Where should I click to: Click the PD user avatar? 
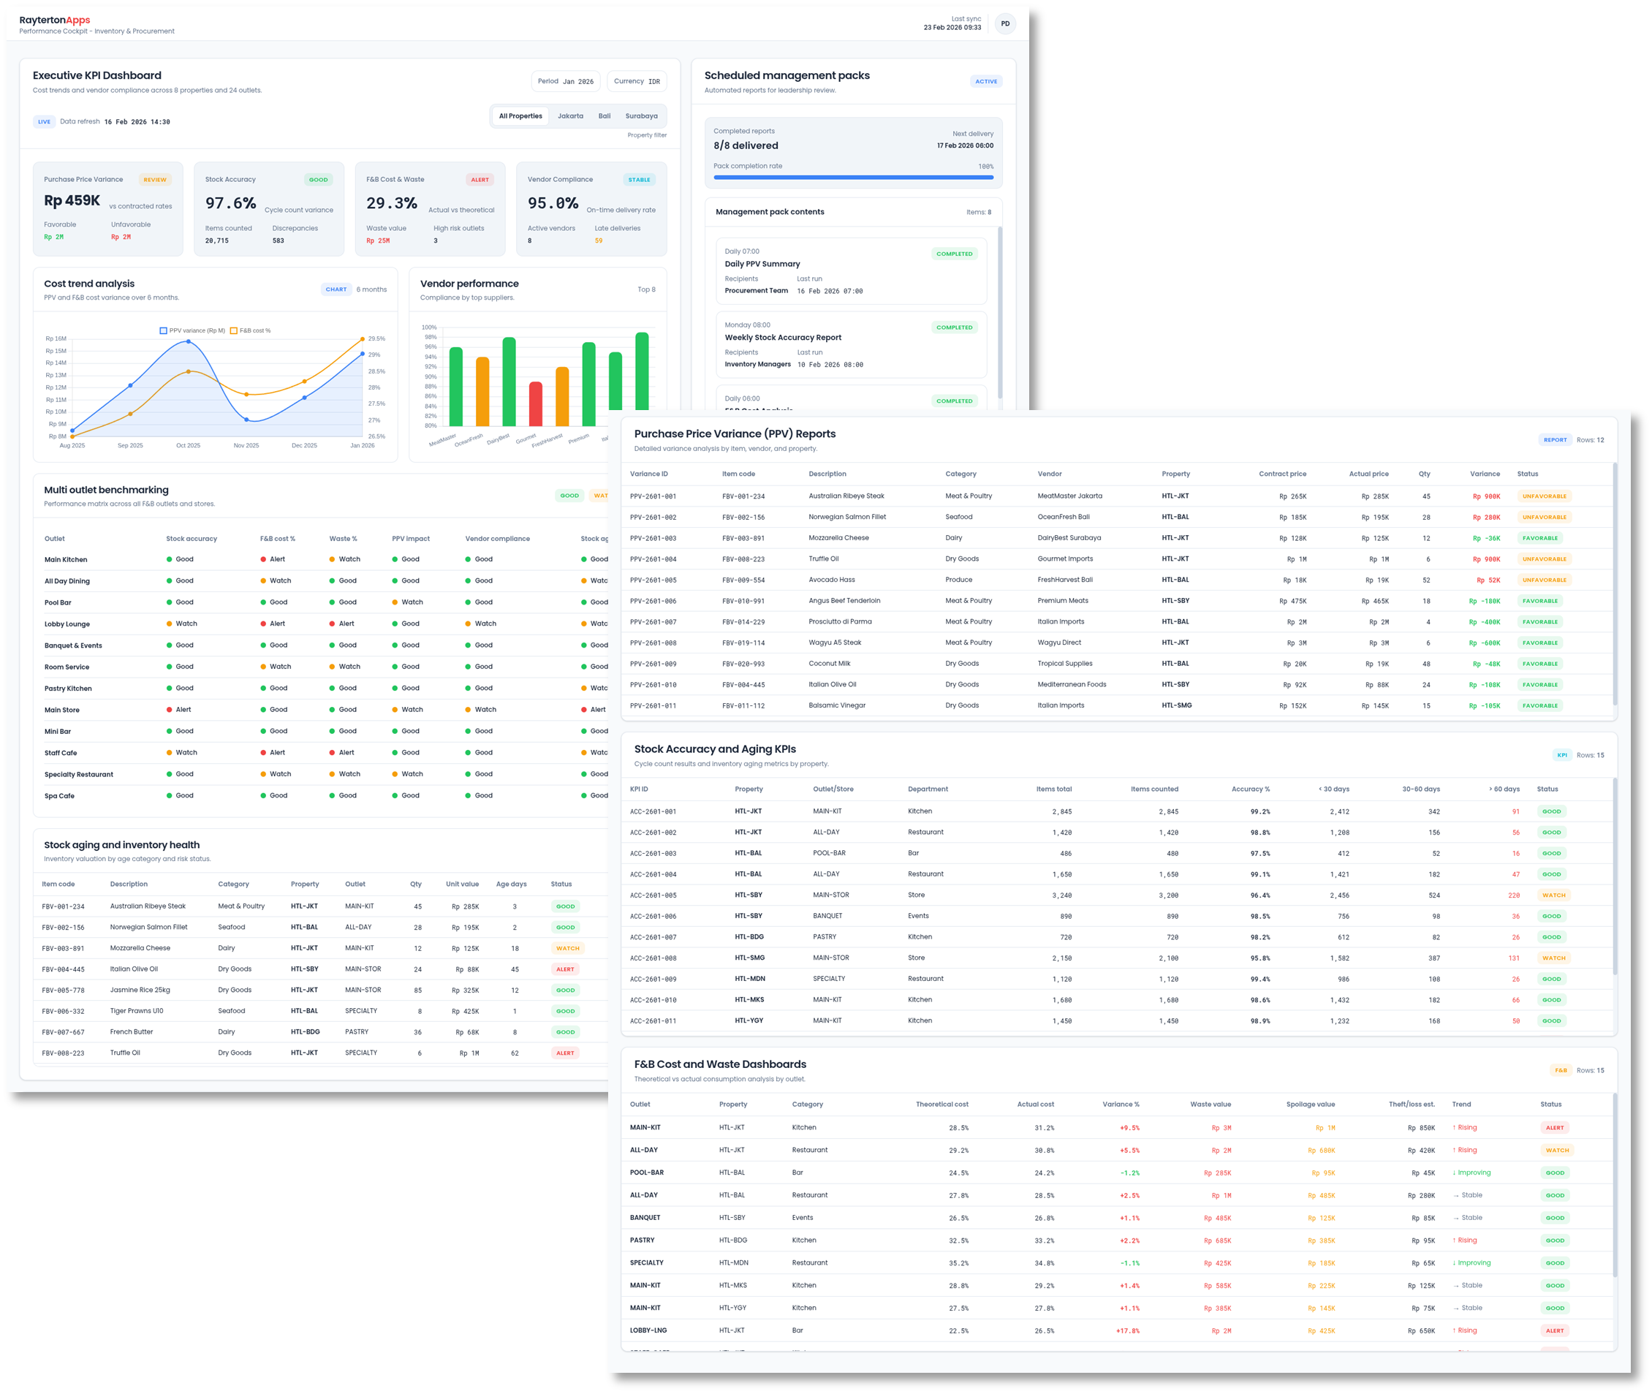1005,23
